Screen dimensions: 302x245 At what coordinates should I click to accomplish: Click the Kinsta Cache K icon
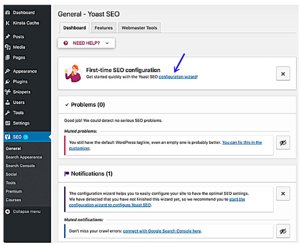click(8, 23)
